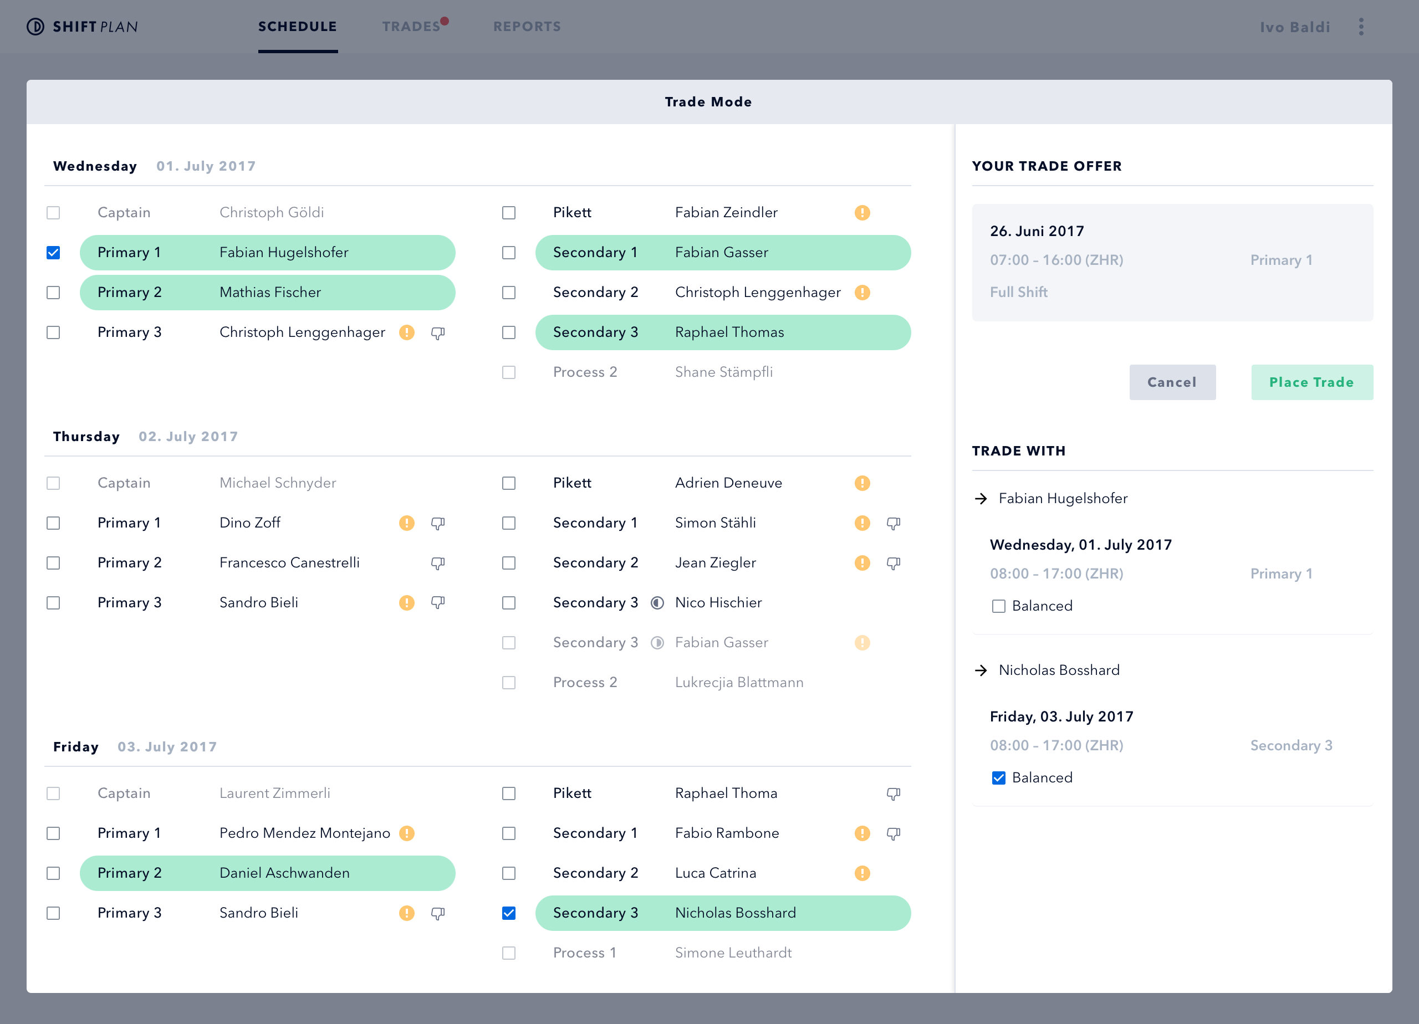
Task: Click warning icon on Wednesday Primary 3 row
Action: point(407,333)
